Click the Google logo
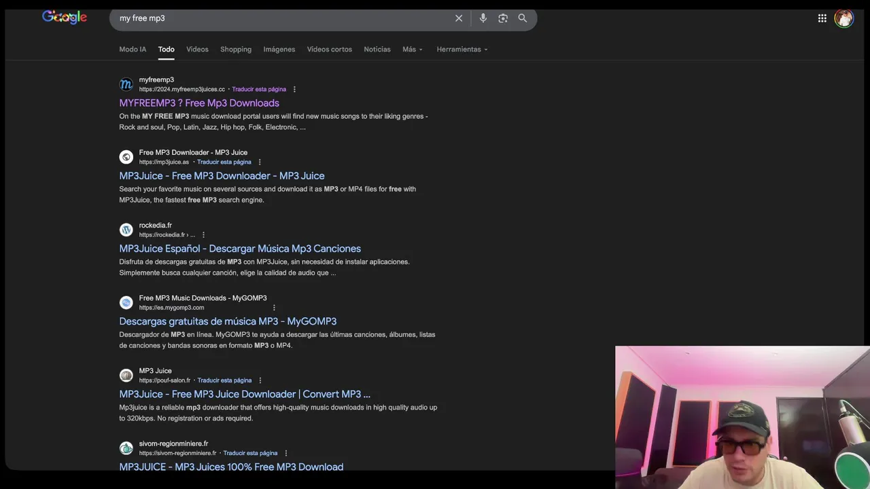The width and height of the screenshot is (870, 489). pyautogui.click(x=65, y=18)
